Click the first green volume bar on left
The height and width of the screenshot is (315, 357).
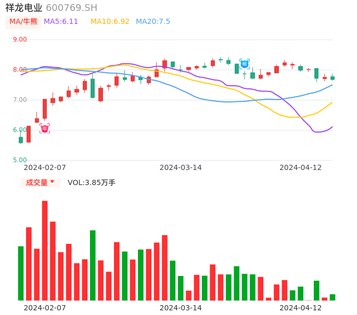click(x=21, y=273)
